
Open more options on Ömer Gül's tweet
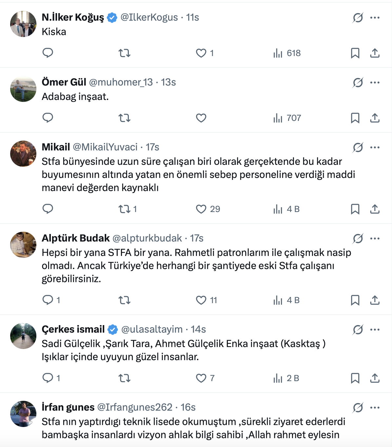tap(375, 83)
